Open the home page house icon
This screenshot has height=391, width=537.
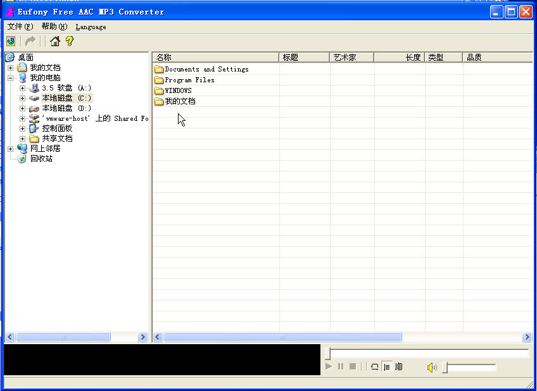point(55,41)
